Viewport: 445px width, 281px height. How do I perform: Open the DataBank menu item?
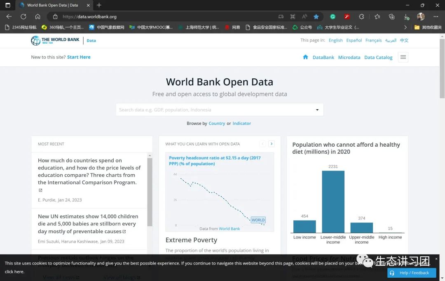click(x=323, y=57)
